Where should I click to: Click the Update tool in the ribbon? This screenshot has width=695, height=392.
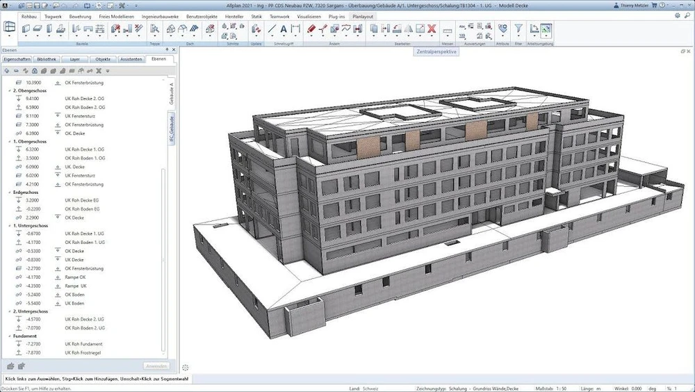pyautogui.click(x=256, y=29)
